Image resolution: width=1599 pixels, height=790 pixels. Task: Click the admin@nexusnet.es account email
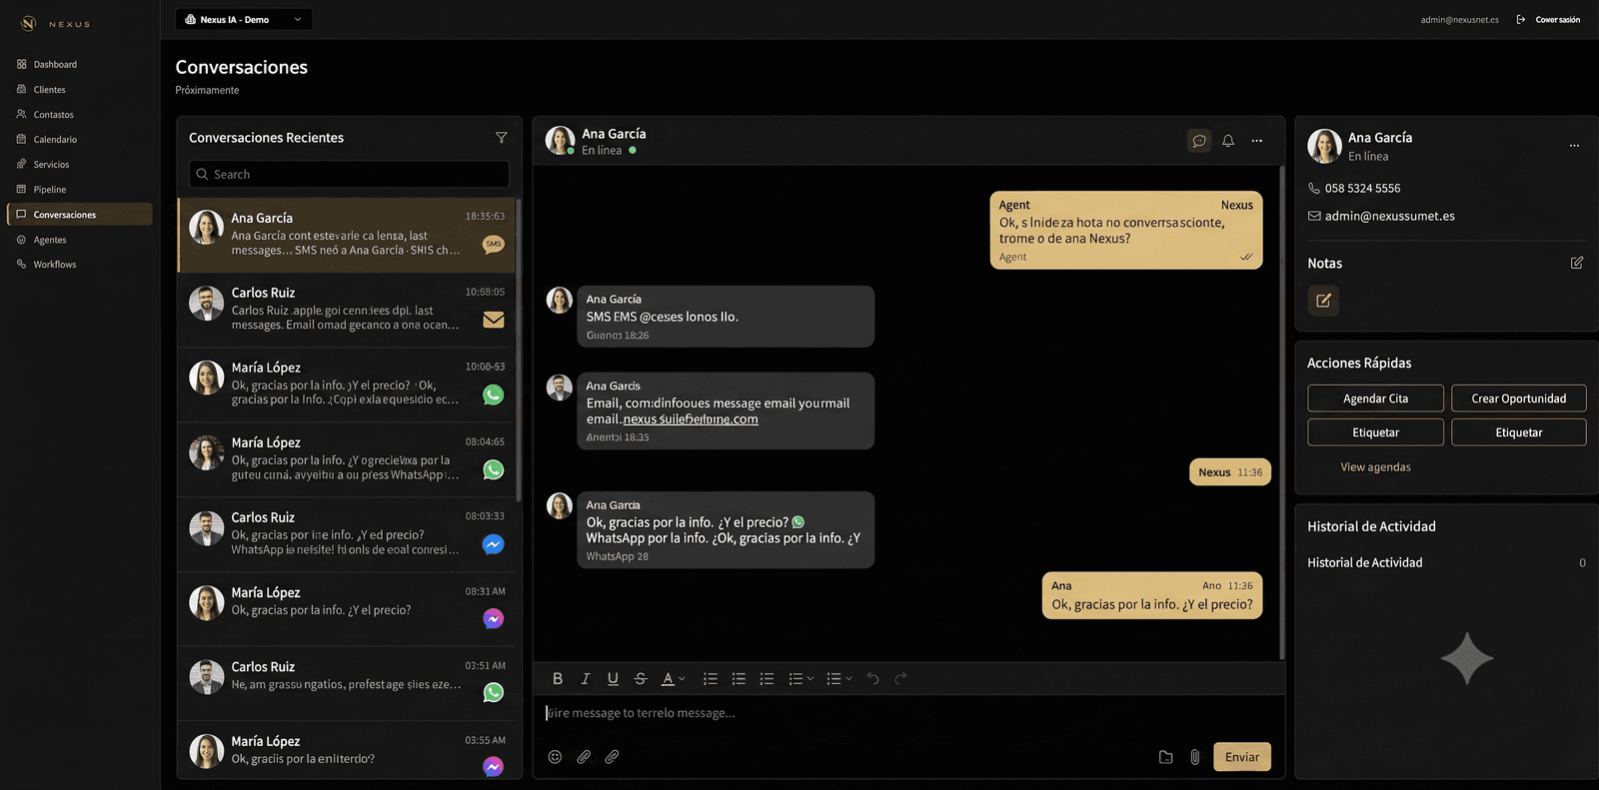point(1459,20)
